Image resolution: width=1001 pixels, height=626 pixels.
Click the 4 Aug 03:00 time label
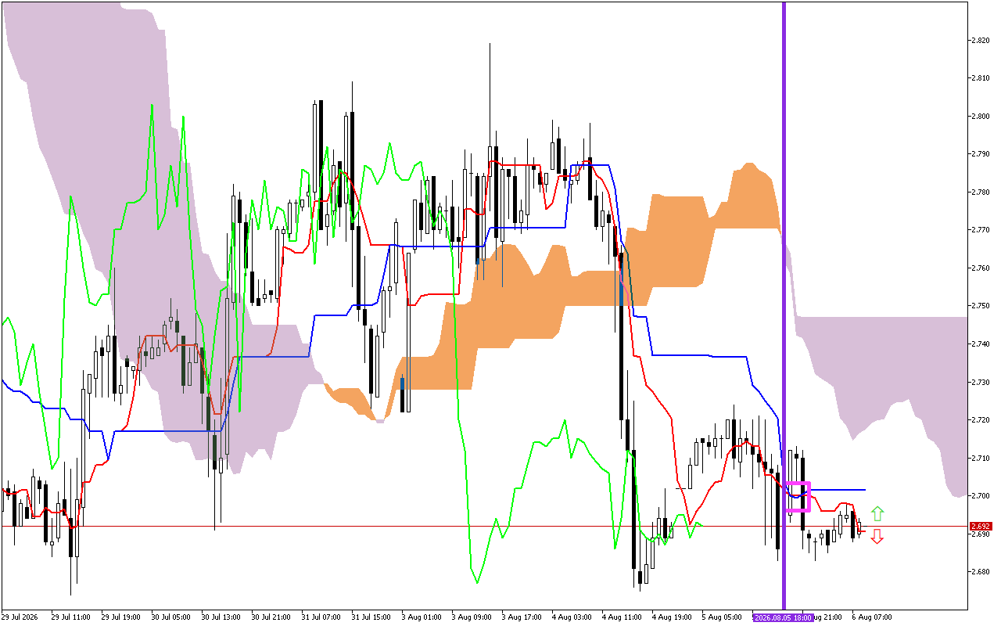click(571, 617)
